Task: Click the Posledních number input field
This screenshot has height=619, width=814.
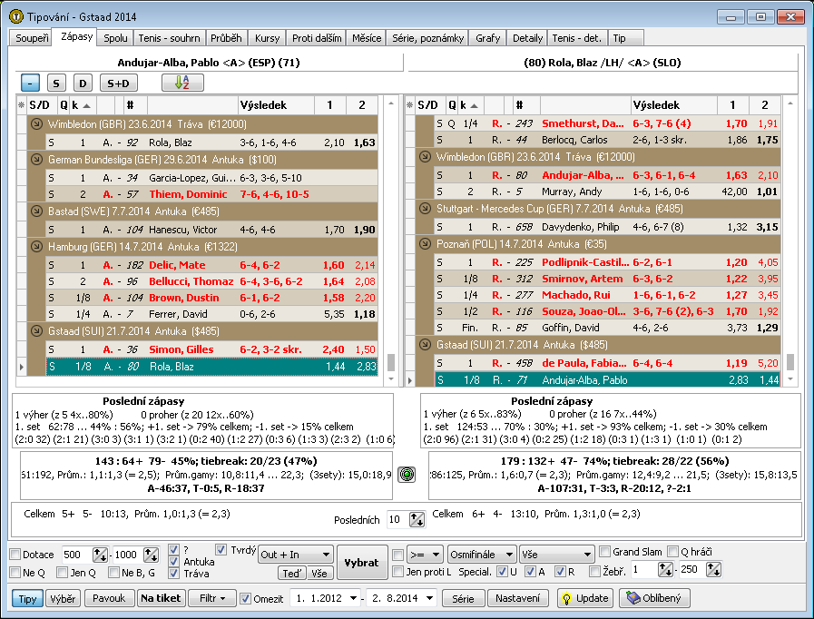Action: point(397,519)
